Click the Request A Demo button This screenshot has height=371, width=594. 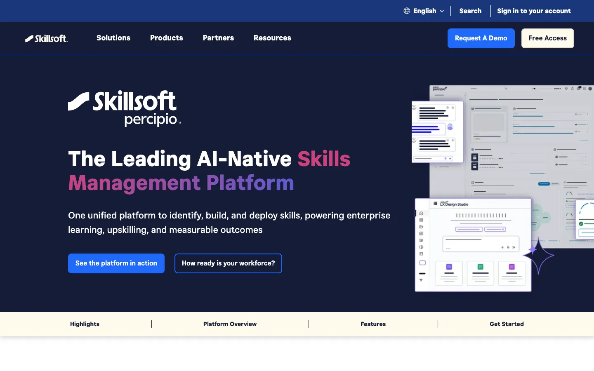click(x=481, y=38)
